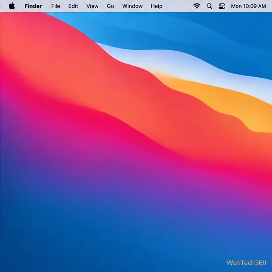Open the File menu

[x=56, y=6]
